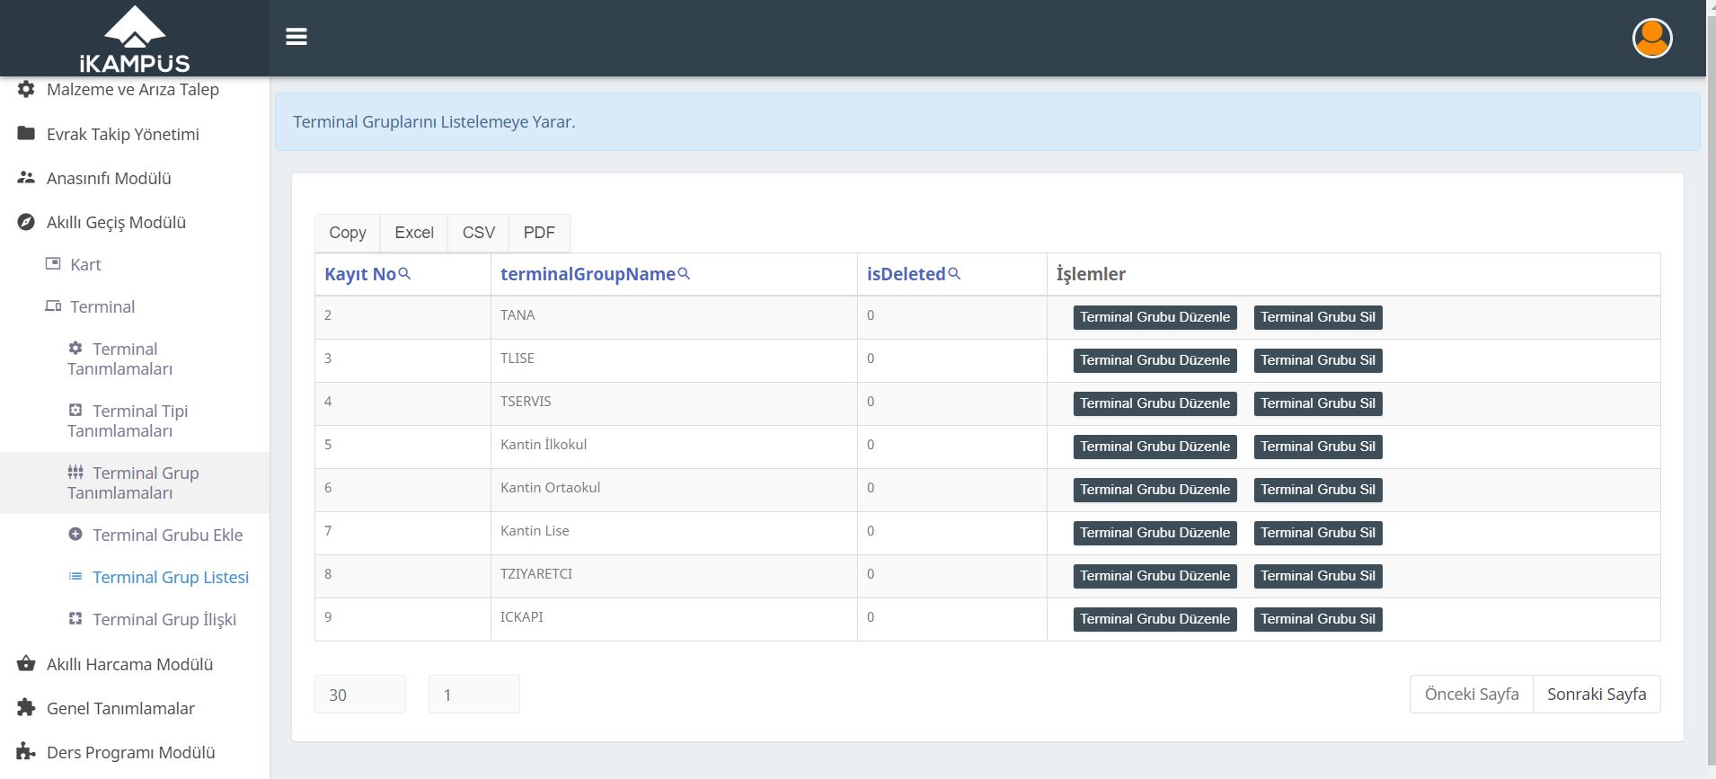The width and height of the screenshot is (1716, 779).
Task: Click the gear icon beside Malzeme ve Arıza Talep
Action: pyautogui.click(x=26, y=89)
